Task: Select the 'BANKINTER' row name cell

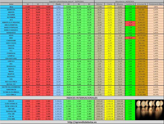Action: [11, 32]
